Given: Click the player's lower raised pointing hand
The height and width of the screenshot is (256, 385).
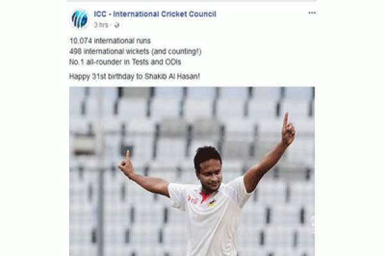Looking at the screenshot, I should click(126, 164).
